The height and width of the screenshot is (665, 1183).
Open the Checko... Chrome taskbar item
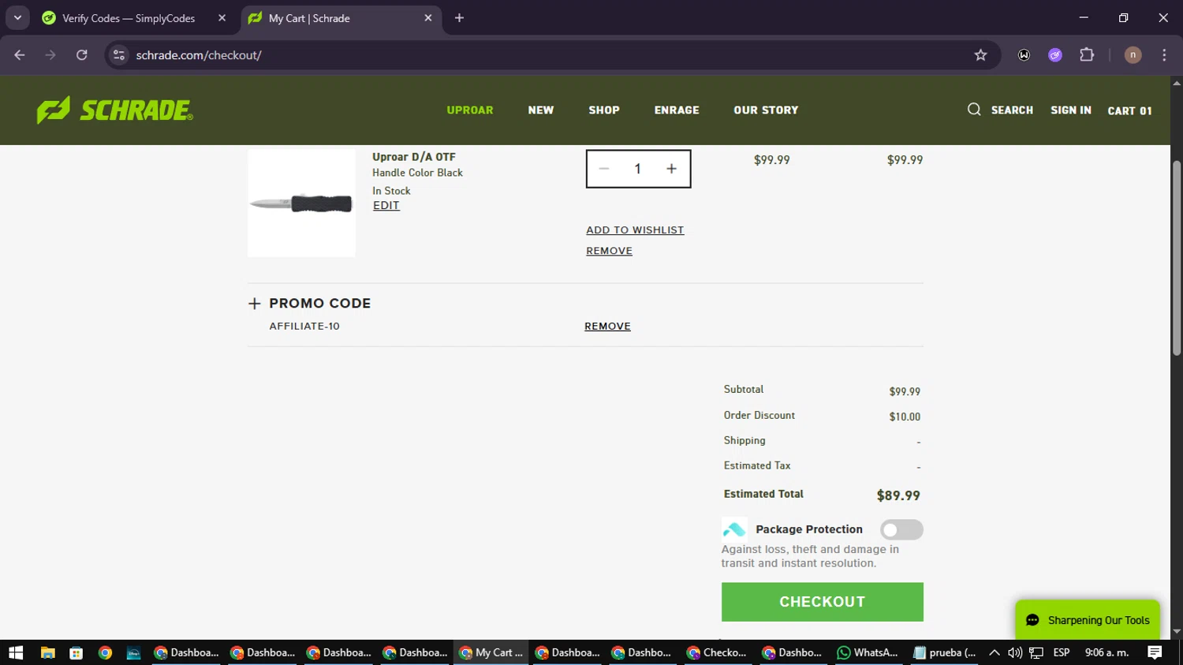coord(717,652)
